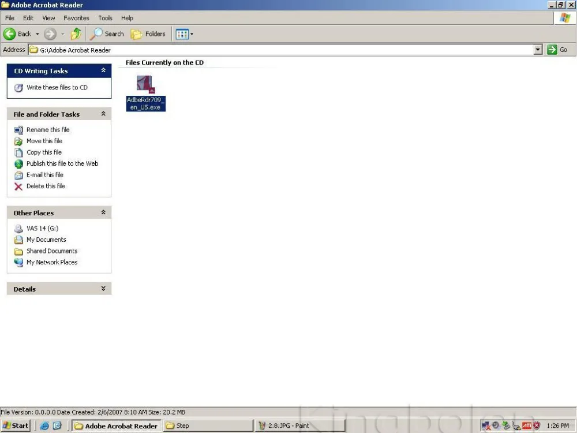Viewport: 577px width, 433px height.
Task: Launch Internet Explorer from Quick Launch
Action: 44,426
